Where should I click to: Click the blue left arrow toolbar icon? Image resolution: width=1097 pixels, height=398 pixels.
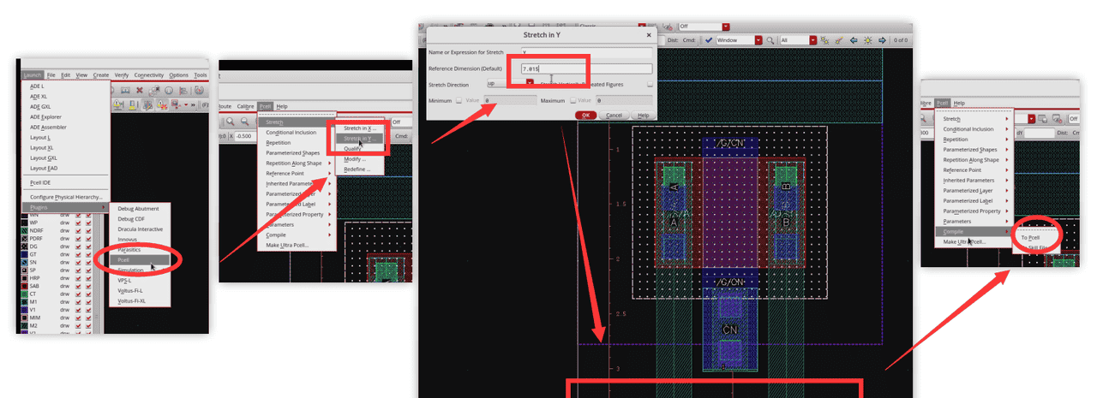[854, 40]
